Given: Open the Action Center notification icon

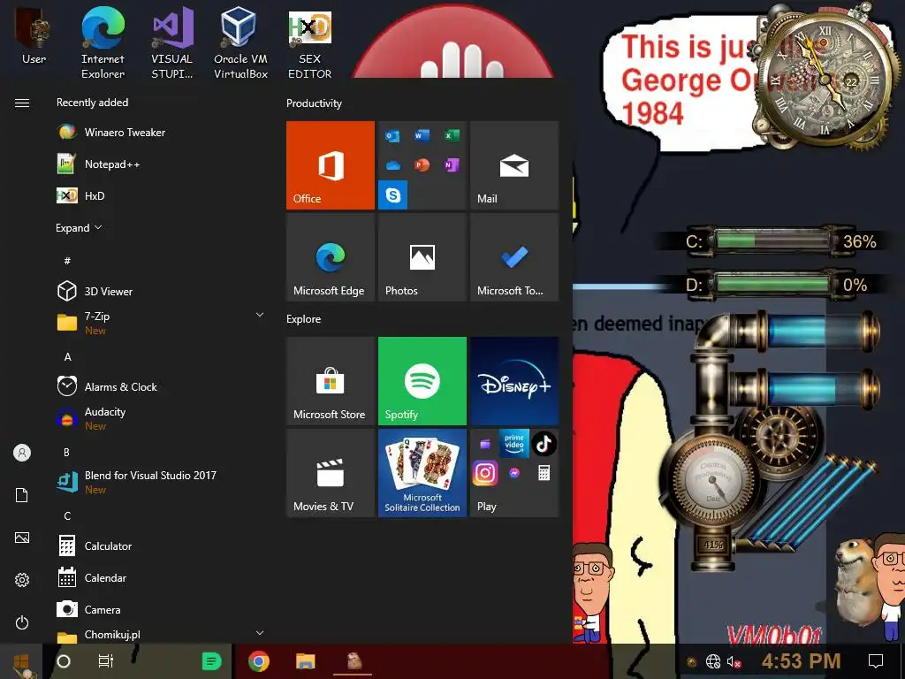Looking at the screenshot, I should click(876, 661).
